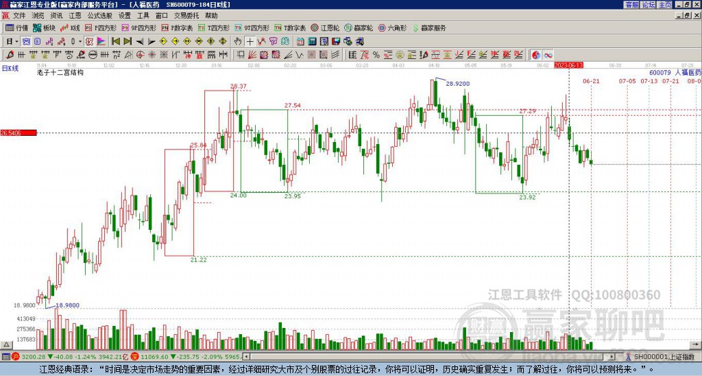The image size is (702, 376).
Task: Click the red 2023-06-13 date marker
Action: [x=568, y=65]
